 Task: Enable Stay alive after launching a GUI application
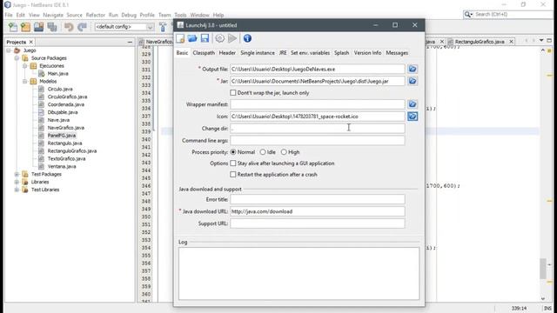point(233,163)
